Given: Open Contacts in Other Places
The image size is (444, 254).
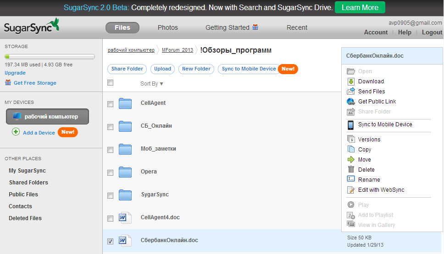Looking at the screenshot, I should [20, 206].
